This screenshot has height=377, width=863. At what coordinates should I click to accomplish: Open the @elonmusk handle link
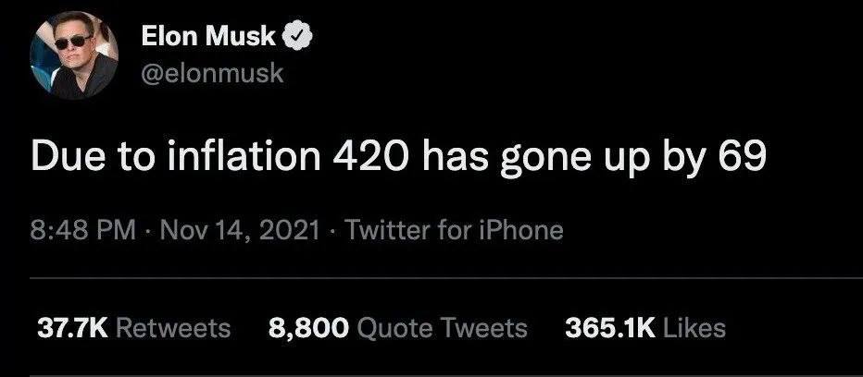(x=212, y=74)
